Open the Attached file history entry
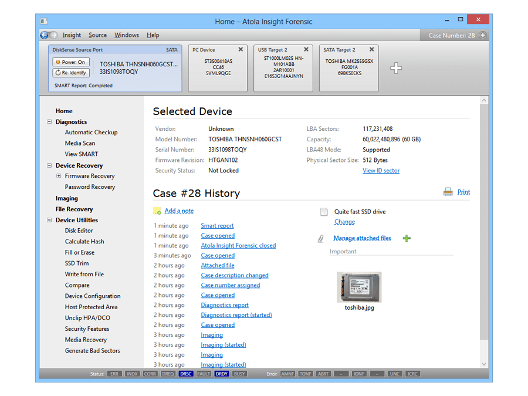 click(x=218, y=265)
